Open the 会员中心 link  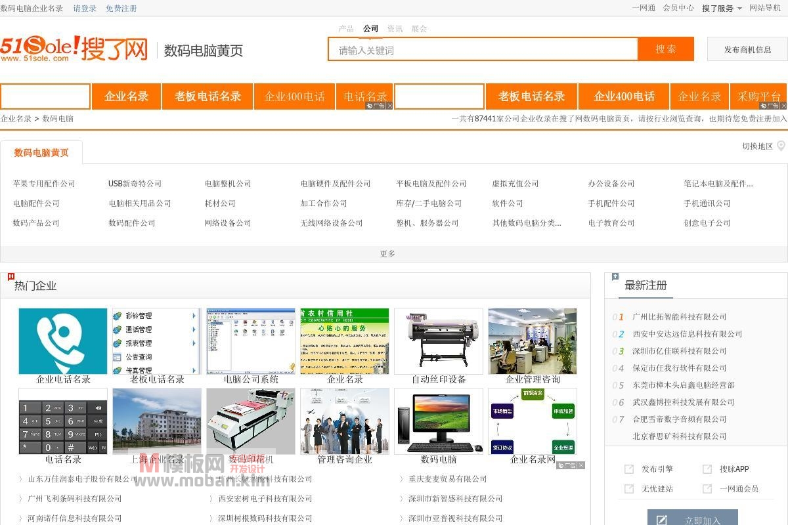(x=678, y=9)
